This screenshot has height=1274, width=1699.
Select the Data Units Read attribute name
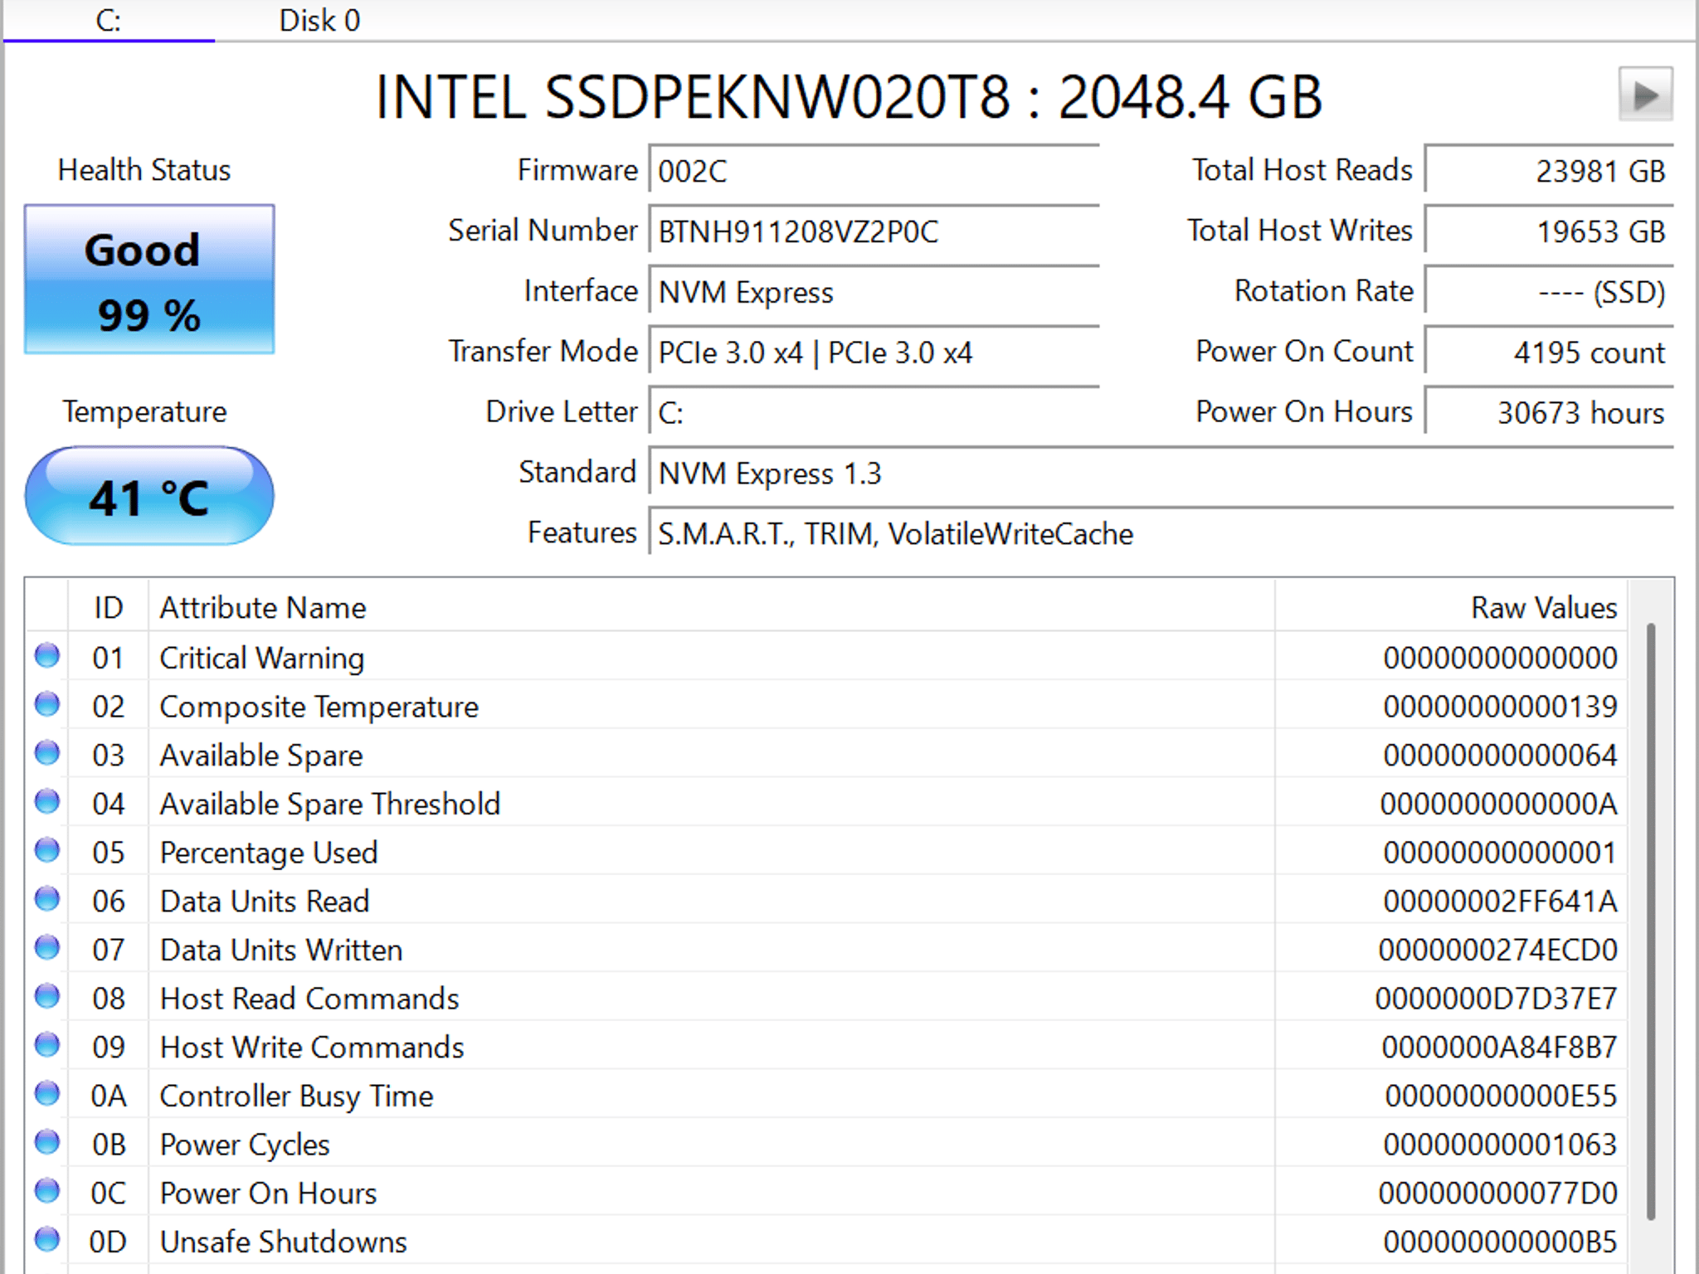point(265,901)
